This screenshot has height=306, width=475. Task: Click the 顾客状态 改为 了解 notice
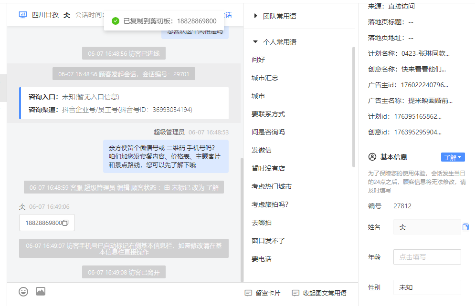(x=124, y=187)
